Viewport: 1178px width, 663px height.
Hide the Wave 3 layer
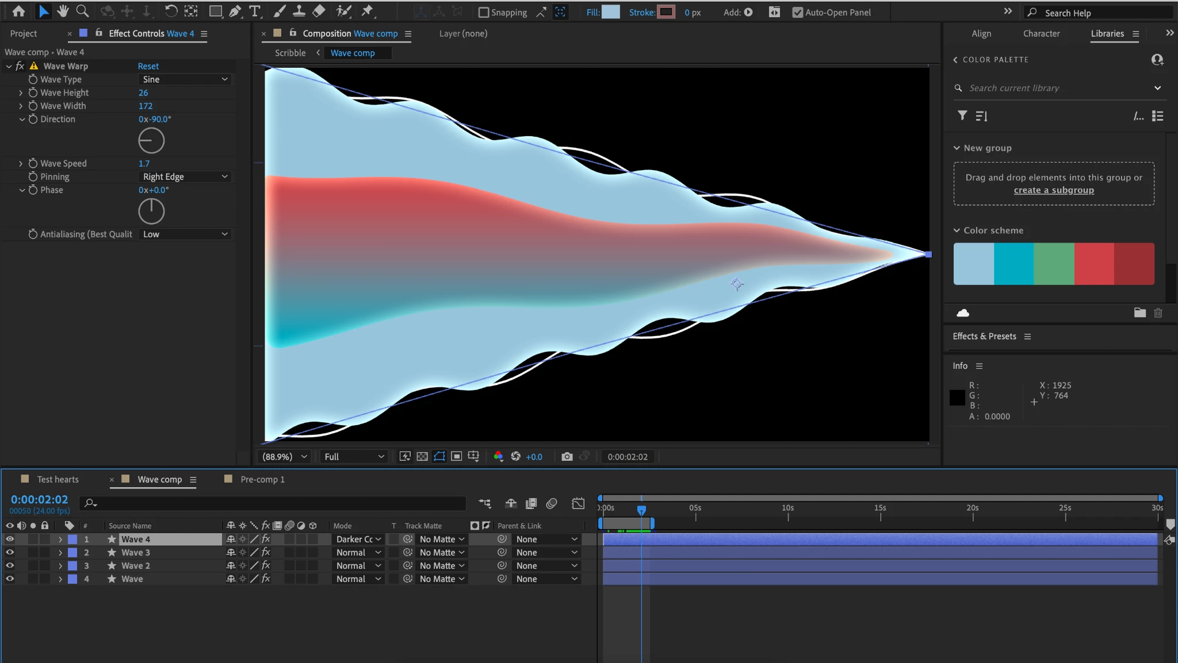[x=10, y=553]
